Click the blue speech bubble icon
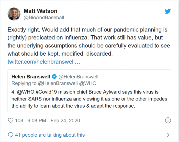 (x=10, y=135)
